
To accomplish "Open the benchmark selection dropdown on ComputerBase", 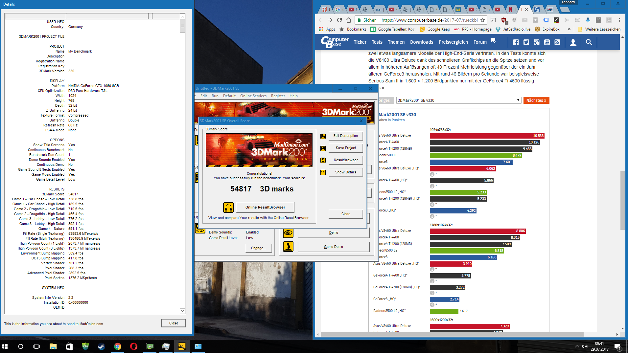I will tap(459, 100).
